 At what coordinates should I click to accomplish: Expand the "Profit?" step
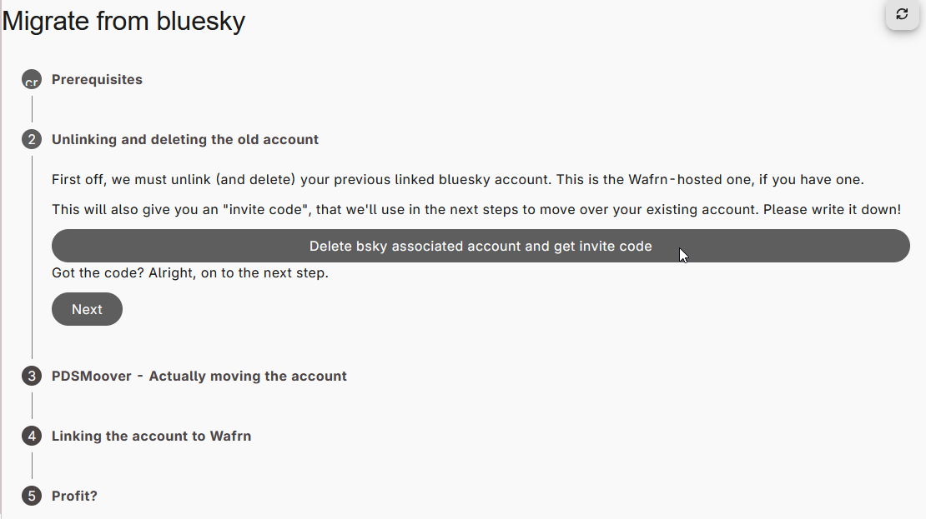point(74,496)
